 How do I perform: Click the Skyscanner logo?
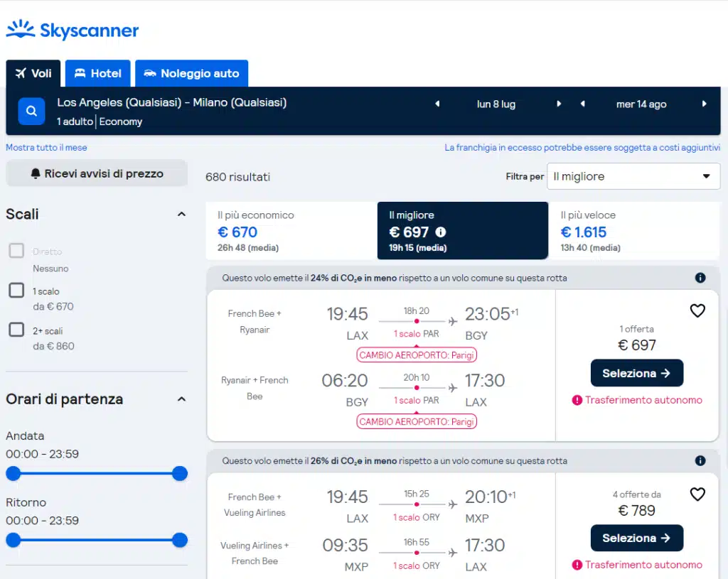point(72,31)
